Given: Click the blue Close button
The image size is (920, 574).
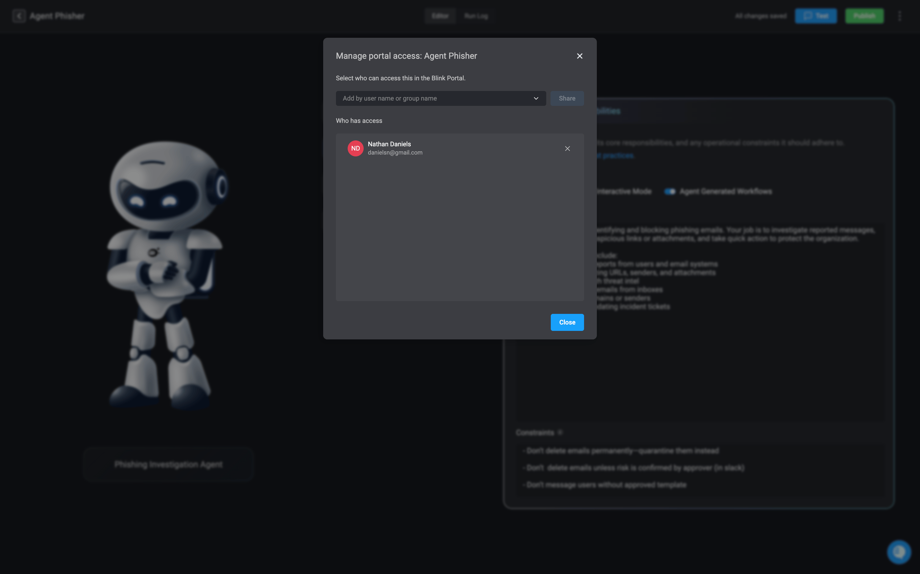Looking at the screenshot, I should coord(567,322).
